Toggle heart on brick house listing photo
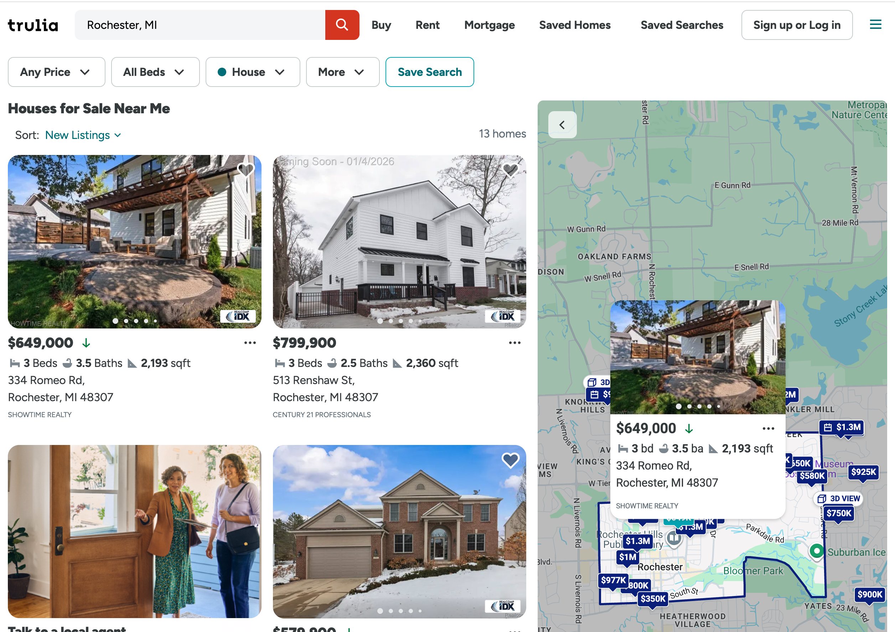 510,460
